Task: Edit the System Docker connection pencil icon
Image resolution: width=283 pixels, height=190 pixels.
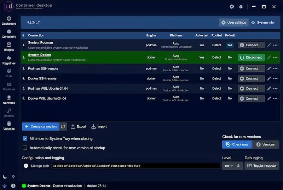Action: 269,57
